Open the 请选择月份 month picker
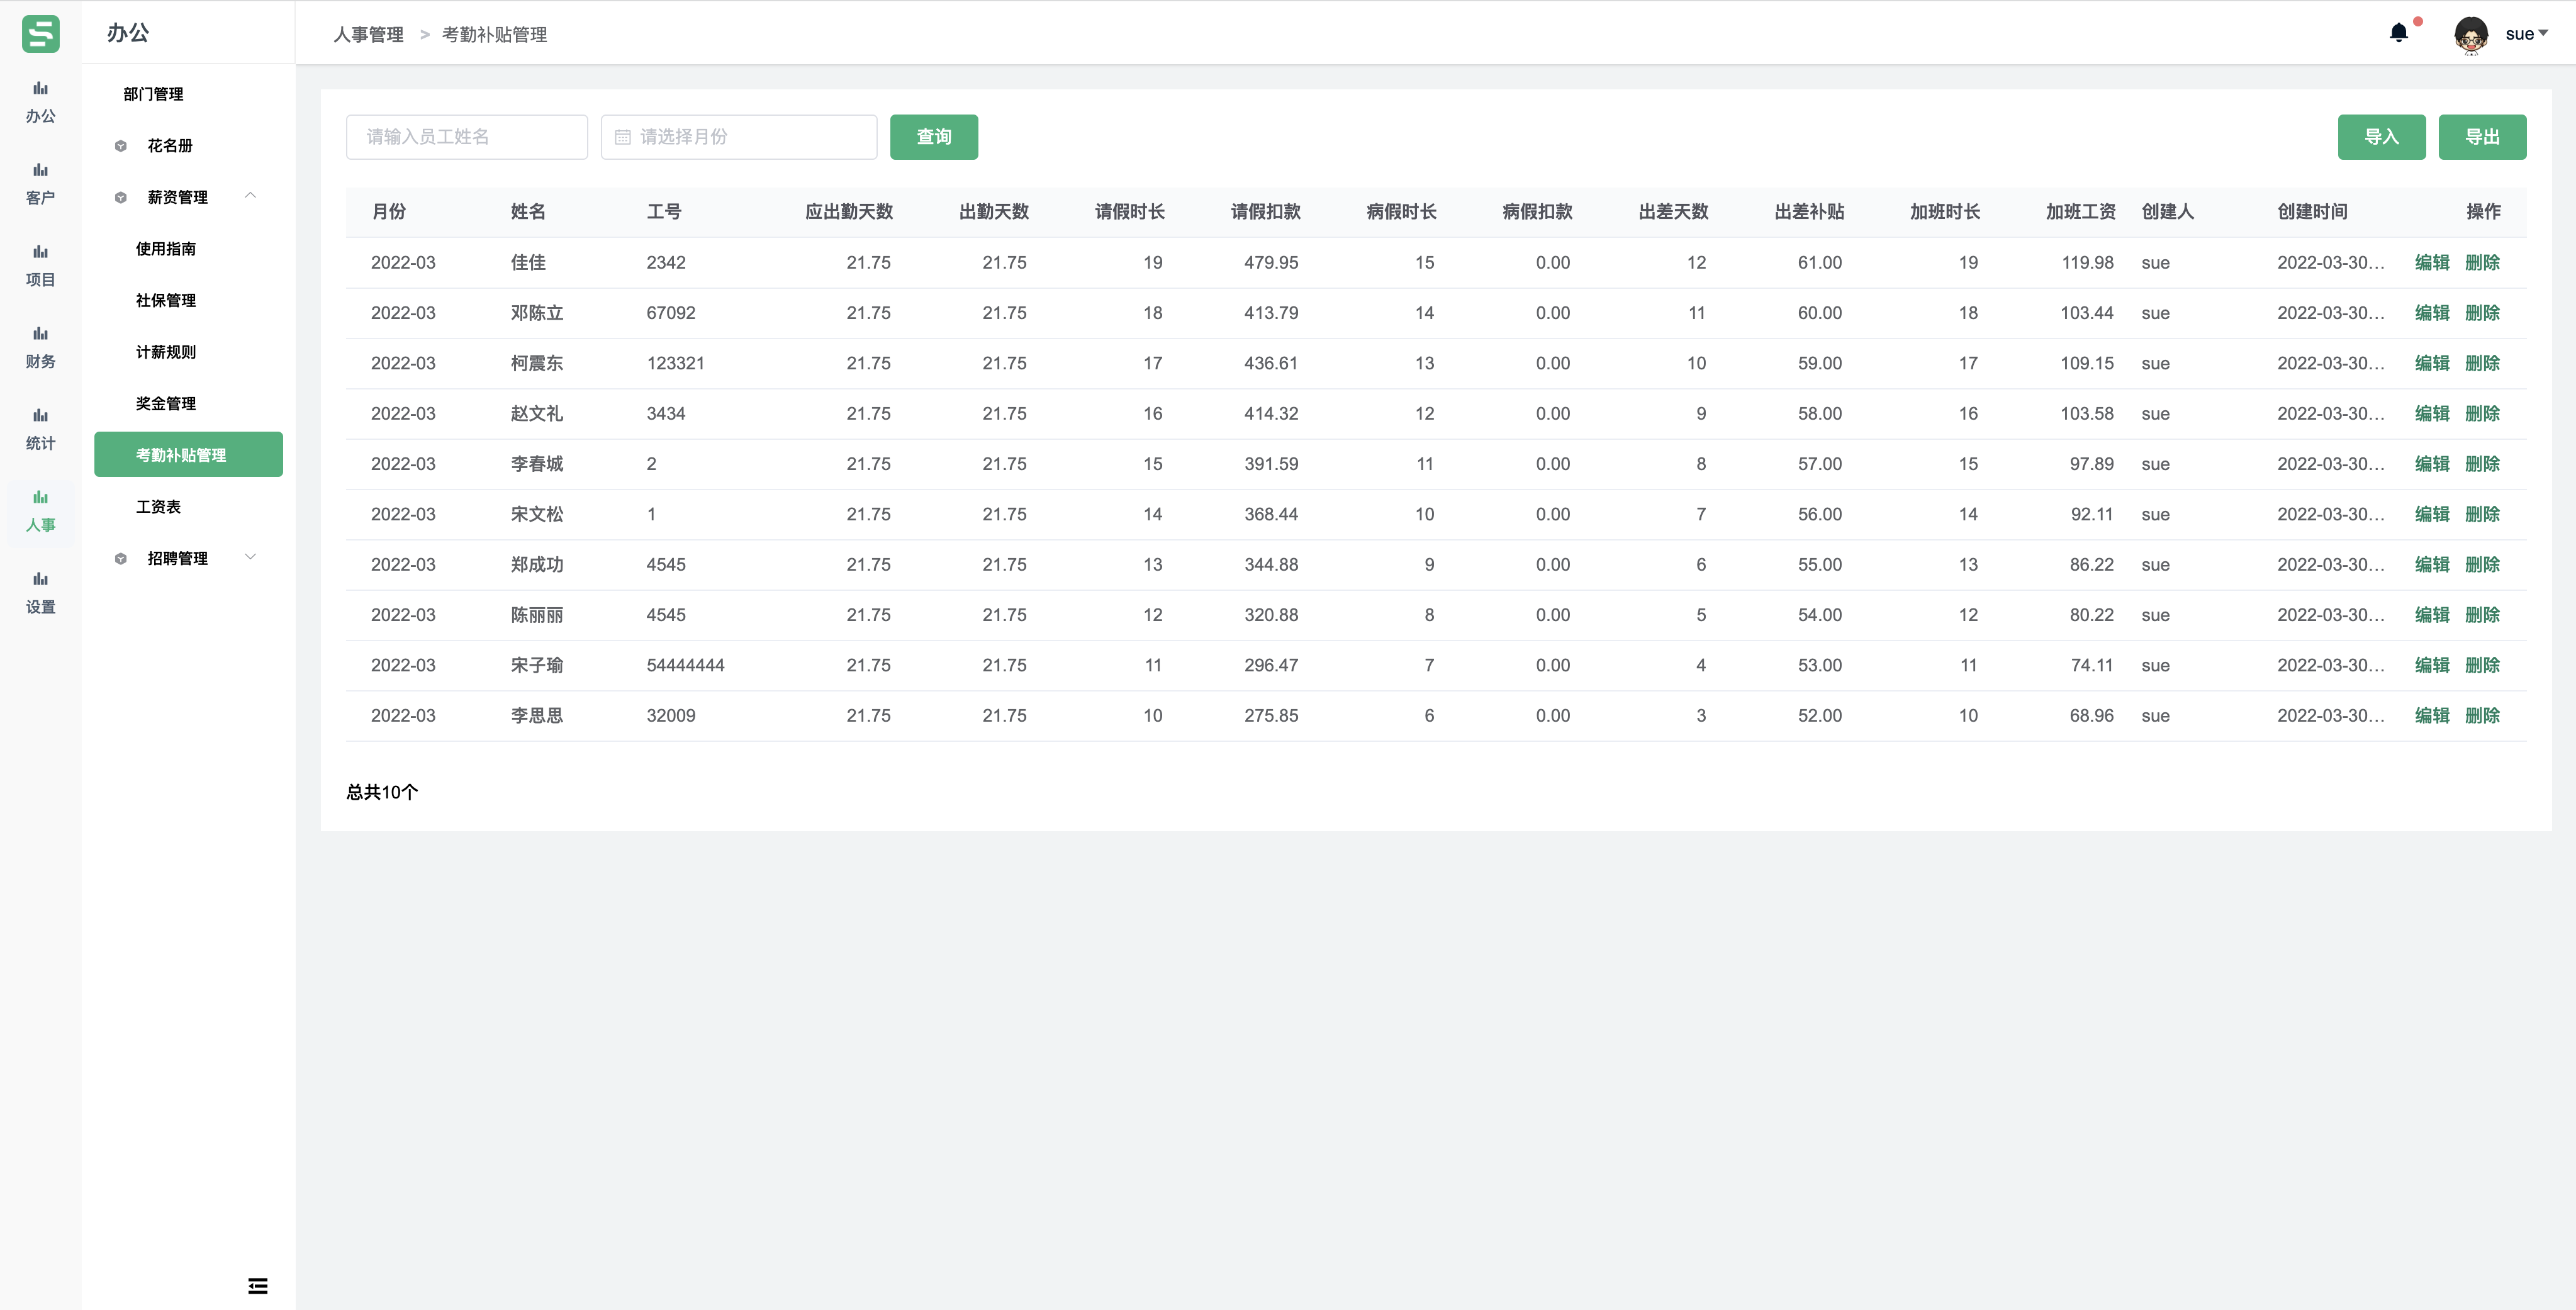 click(x=738, y=137)
